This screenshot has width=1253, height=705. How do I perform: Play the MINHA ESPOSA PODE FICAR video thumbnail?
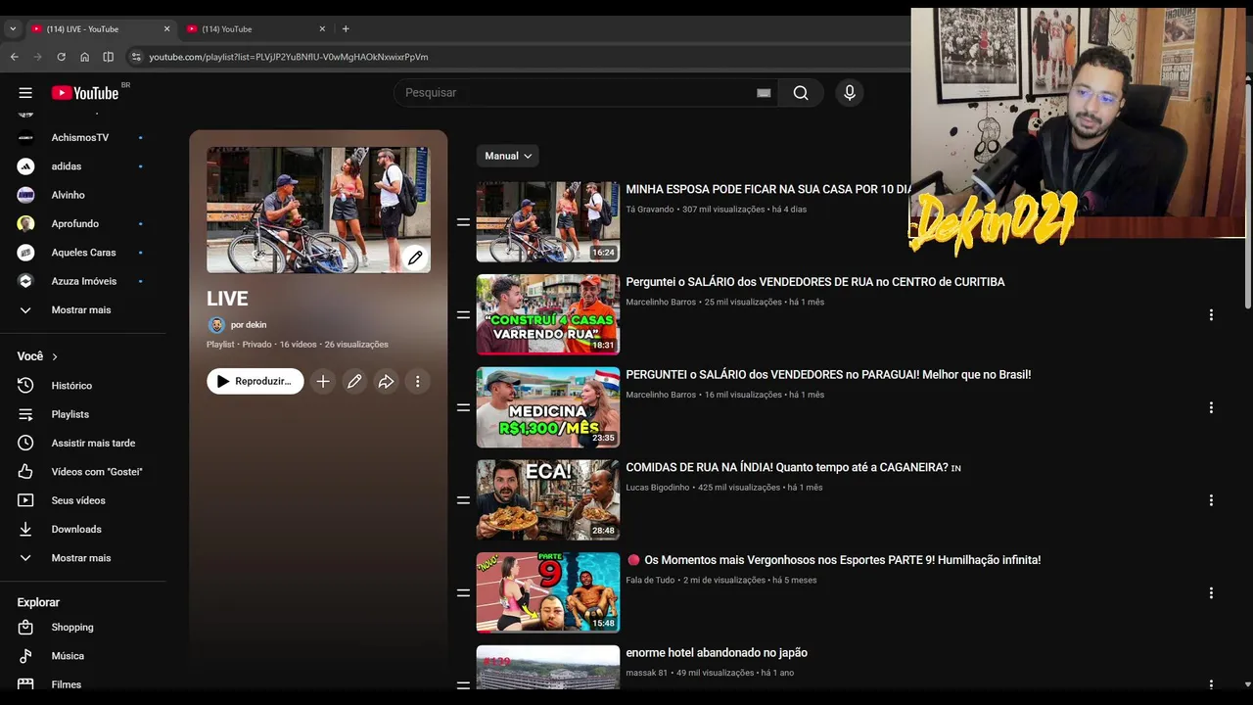pyautogui.click(x=548, y=222)
